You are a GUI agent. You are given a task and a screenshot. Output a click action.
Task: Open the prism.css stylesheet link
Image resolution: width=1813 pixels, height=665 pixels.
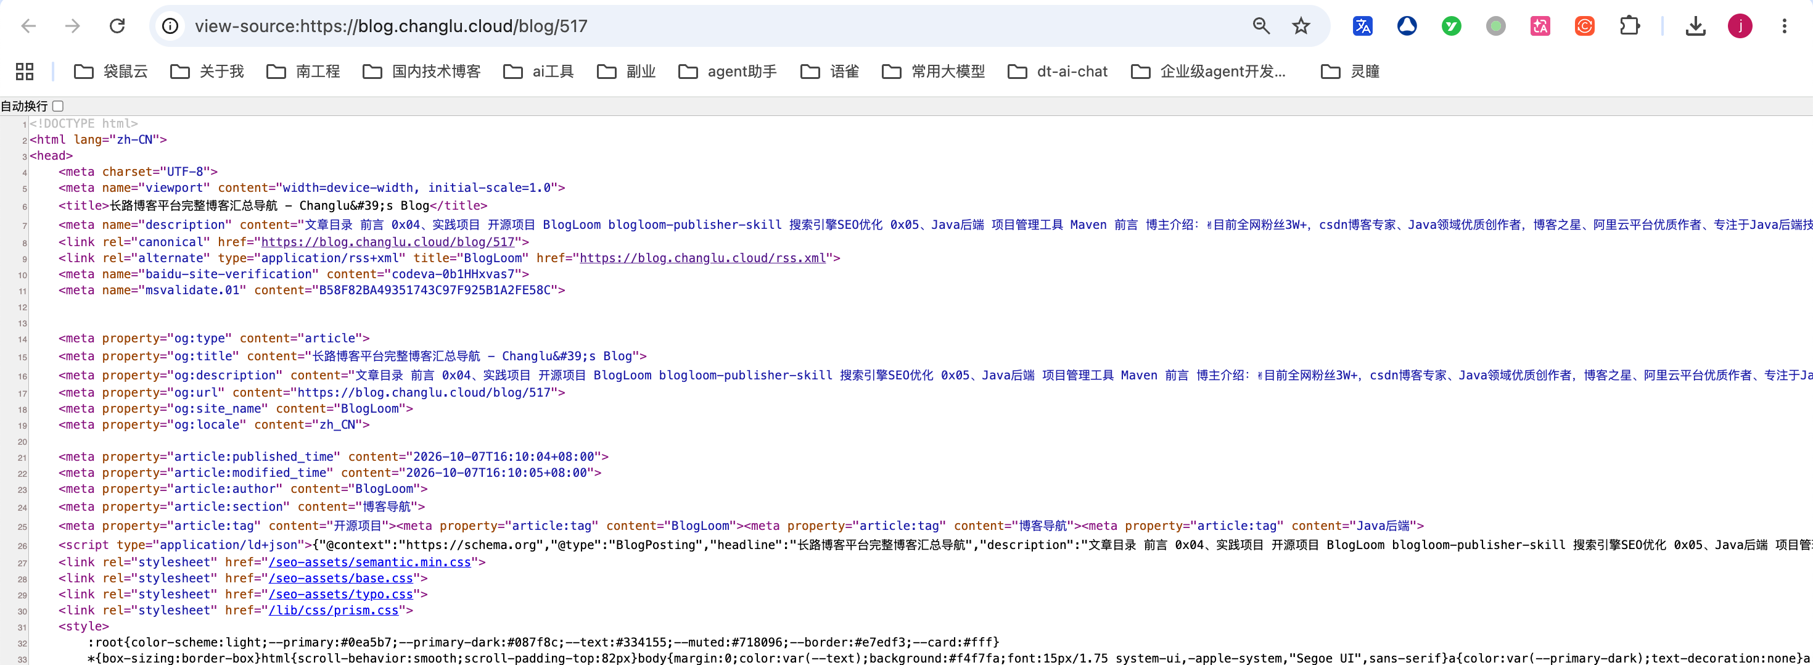point(334,611)
